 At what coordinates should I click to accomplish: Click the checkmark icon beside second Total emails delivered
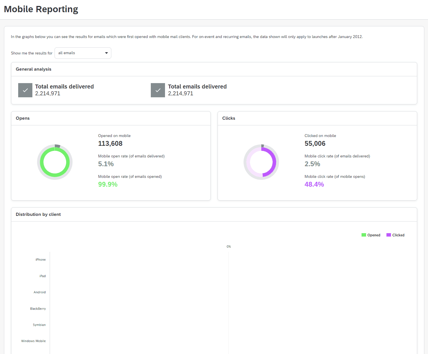[x=158, y=90]
